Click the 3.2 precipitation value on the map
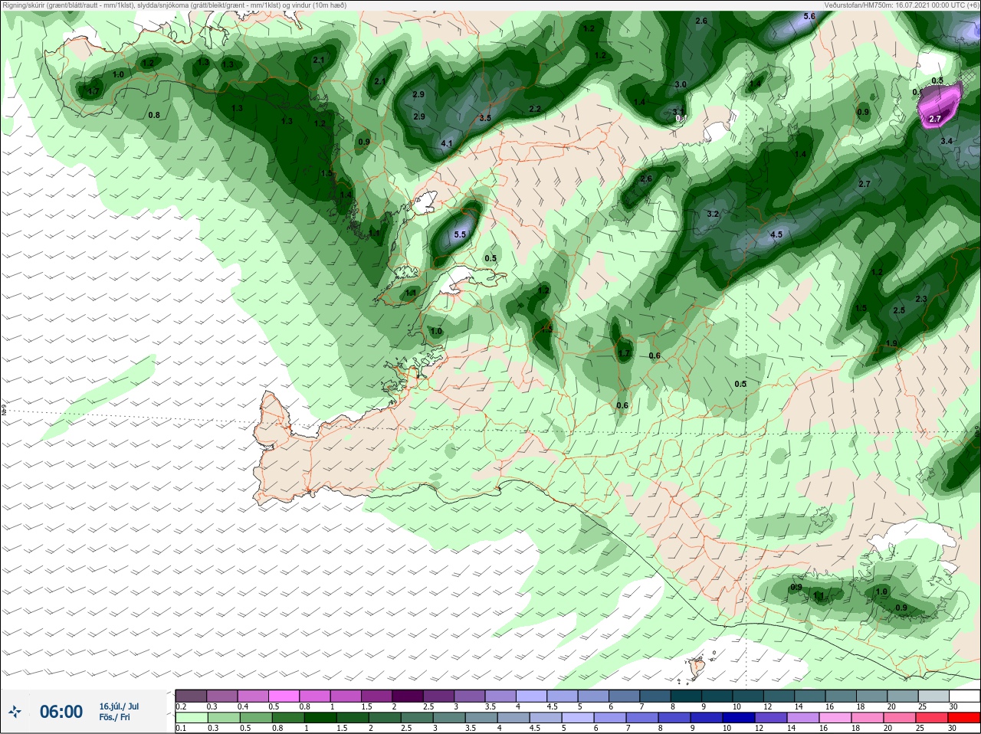Screen dimensions: 981x734 (x=713, y=214)
